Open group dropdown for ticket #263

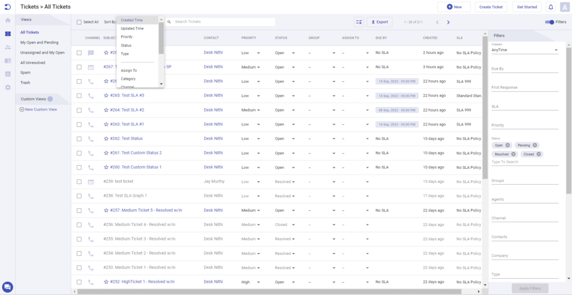click(322, 124)
